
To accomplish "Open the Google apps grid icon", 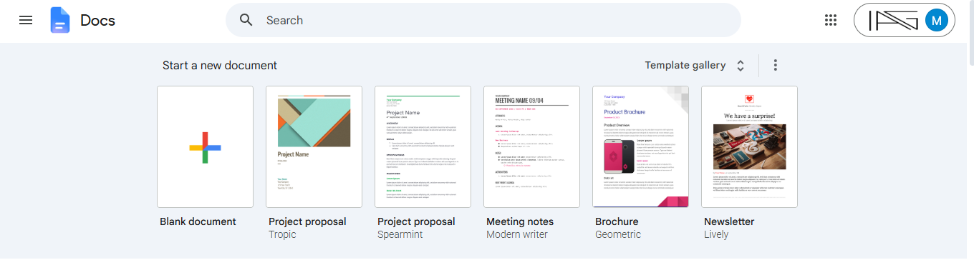I will 831,20.
